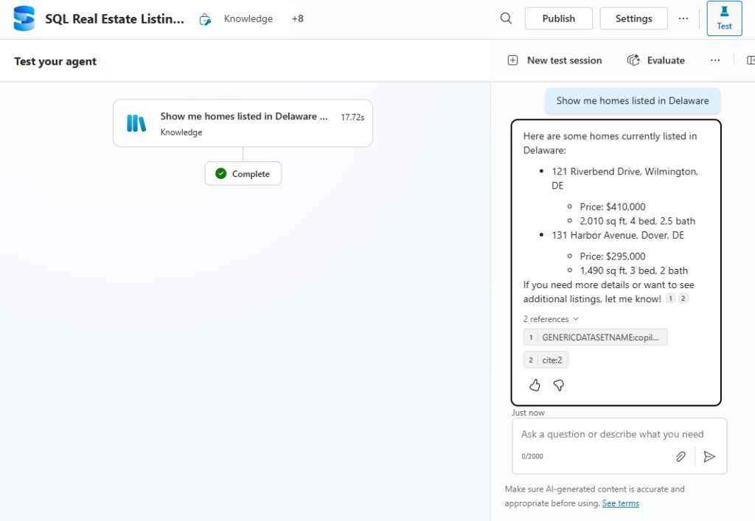The image size is (755, 521).
Task: Click the Copilot Studio agent logo icon
Action: [x=24, y=18]
